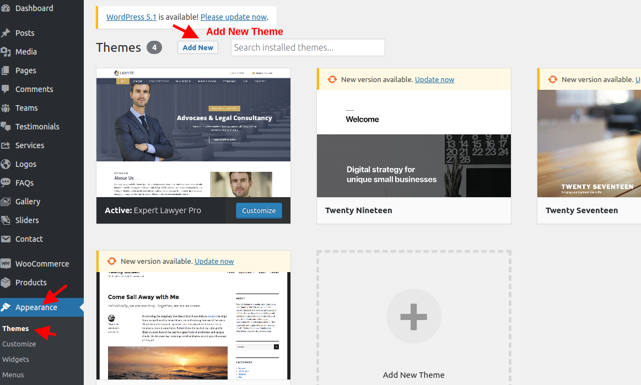The width and height of the screenshot is (641, 385).
Task: Click the Dashboard gauge icon
Action: coord(6,8)
